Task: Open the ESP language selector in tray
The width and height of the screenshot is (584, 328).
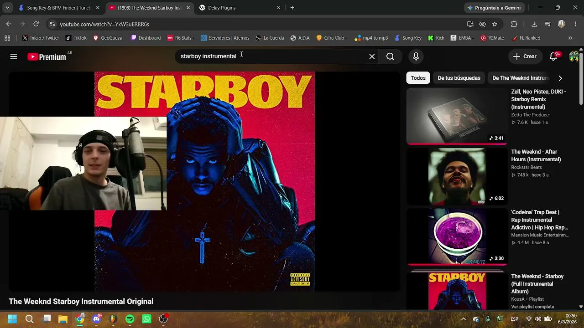Action: coord(514,319)
